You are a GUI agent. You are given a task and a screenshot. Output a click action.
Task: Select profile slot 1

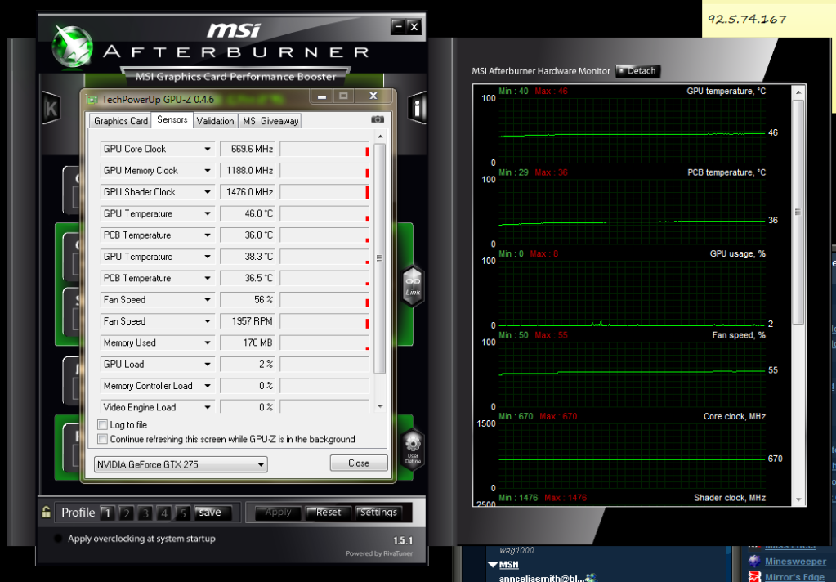tap(106, 513)
